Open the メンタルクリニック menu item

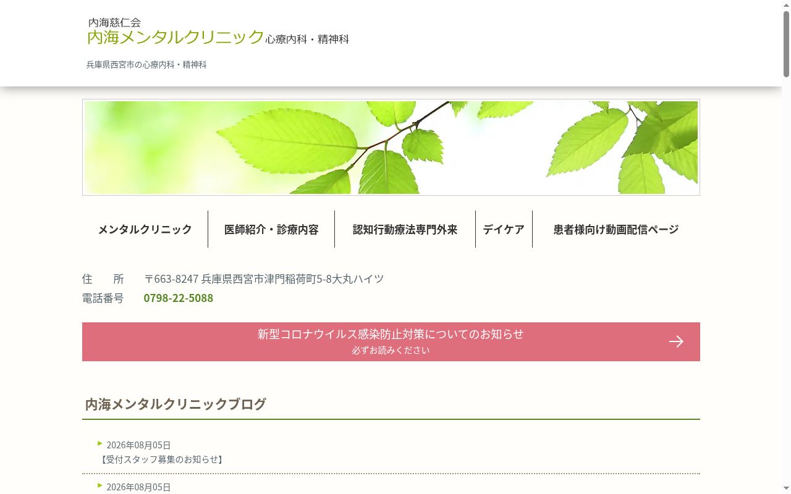[x=145, y=229]
